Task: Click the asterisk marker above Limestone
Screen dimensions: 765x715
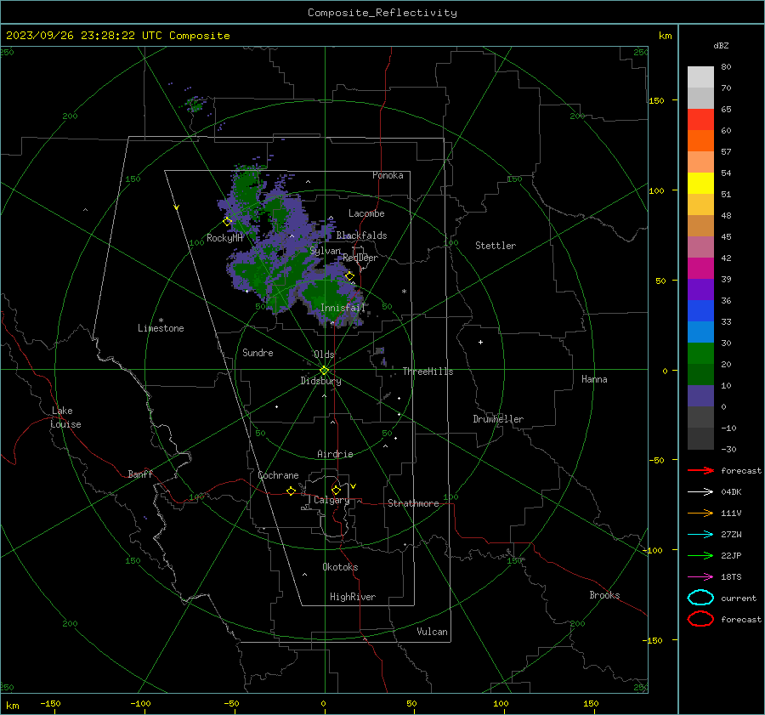Action: coord(161,321)
